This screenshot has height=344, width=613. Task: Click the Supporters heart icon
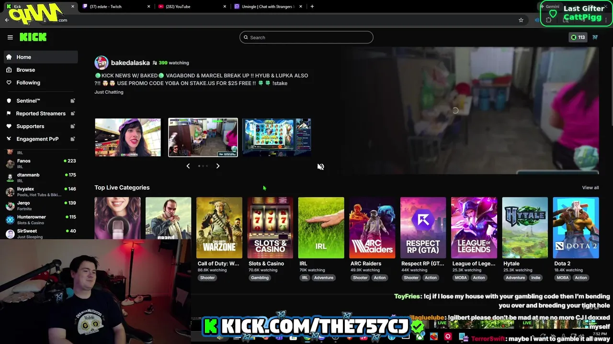(9, 126)
